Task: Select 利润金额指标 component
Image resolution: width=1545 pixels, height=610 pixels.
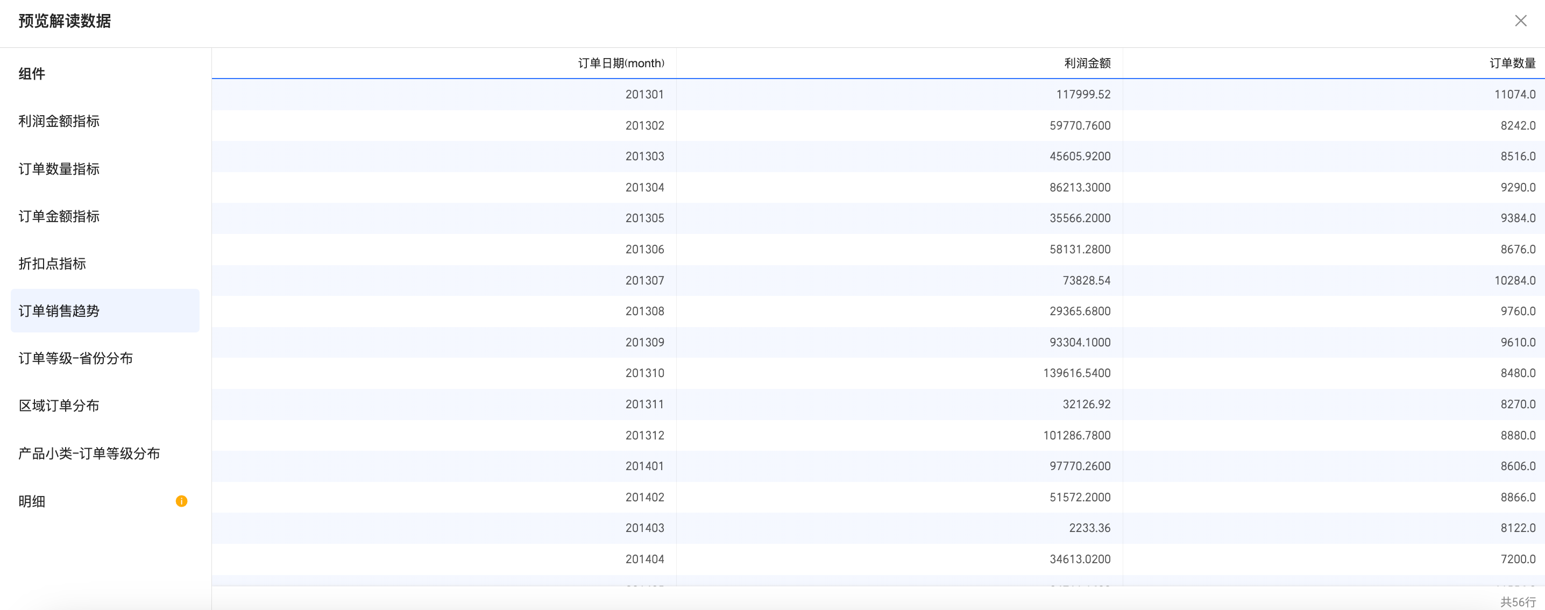Action: (59, 121)
